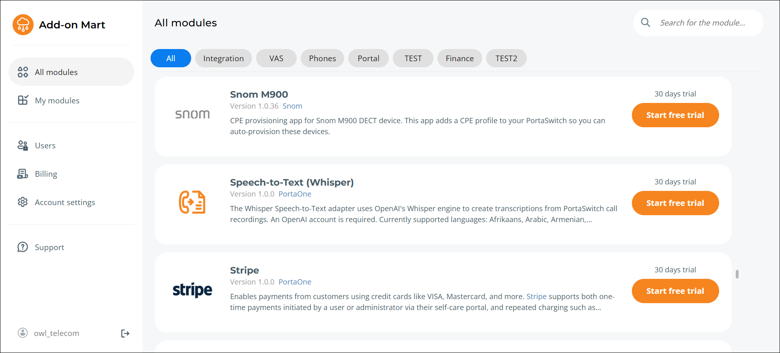Click the Stripe logo thumbnail
This screenshot has width=780, height=353.
click(192, 290)
